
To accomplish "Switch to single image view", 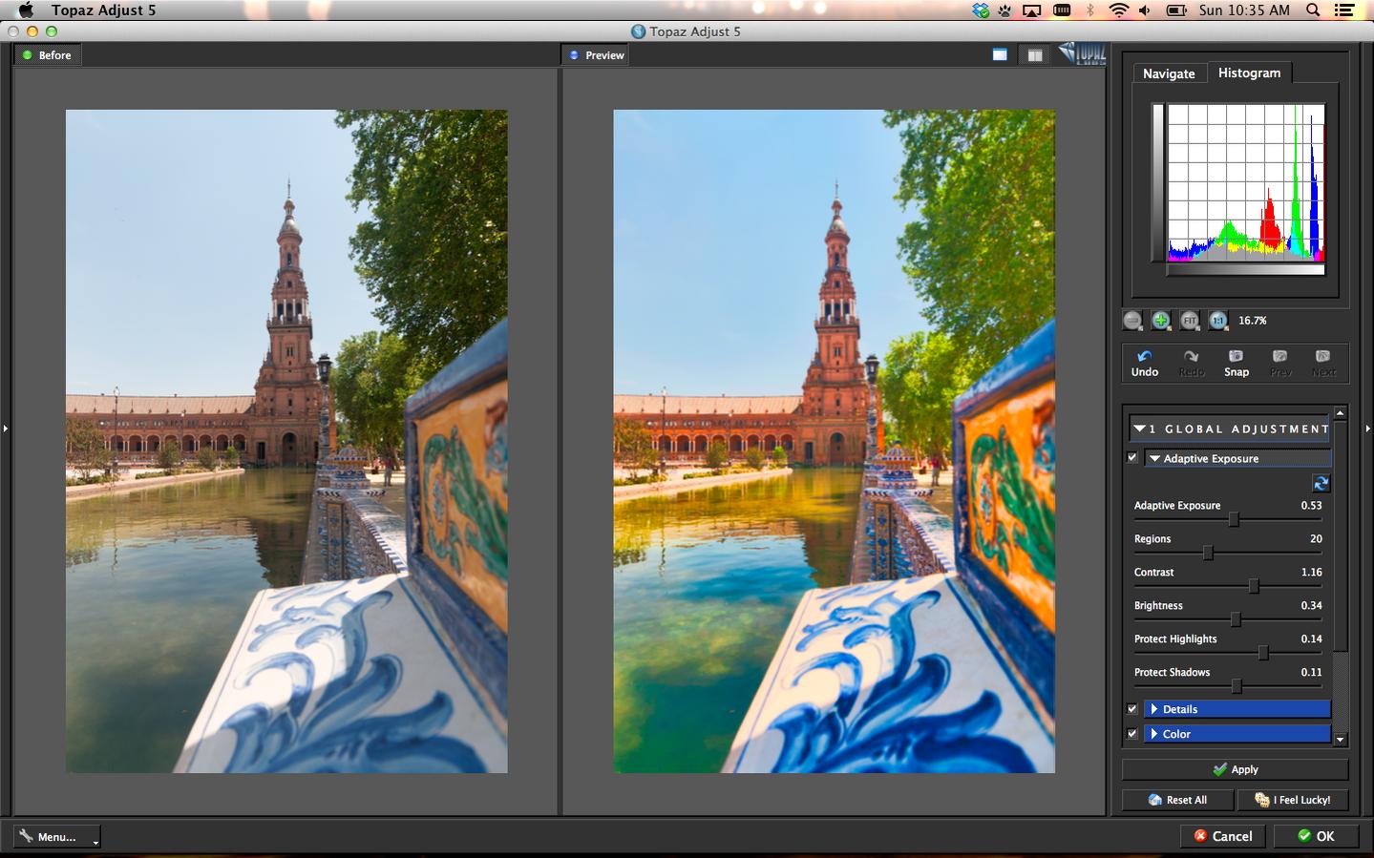I will [999, 55].
